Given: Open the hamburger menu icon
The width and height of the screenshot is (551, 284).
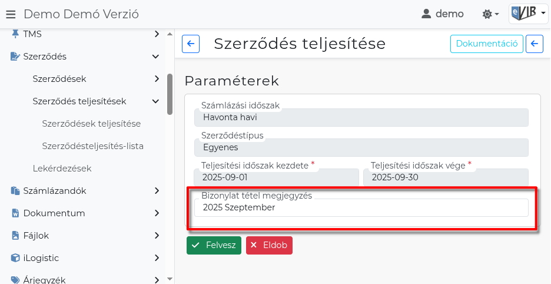Looking at the screenshot, I should (11, 14).
